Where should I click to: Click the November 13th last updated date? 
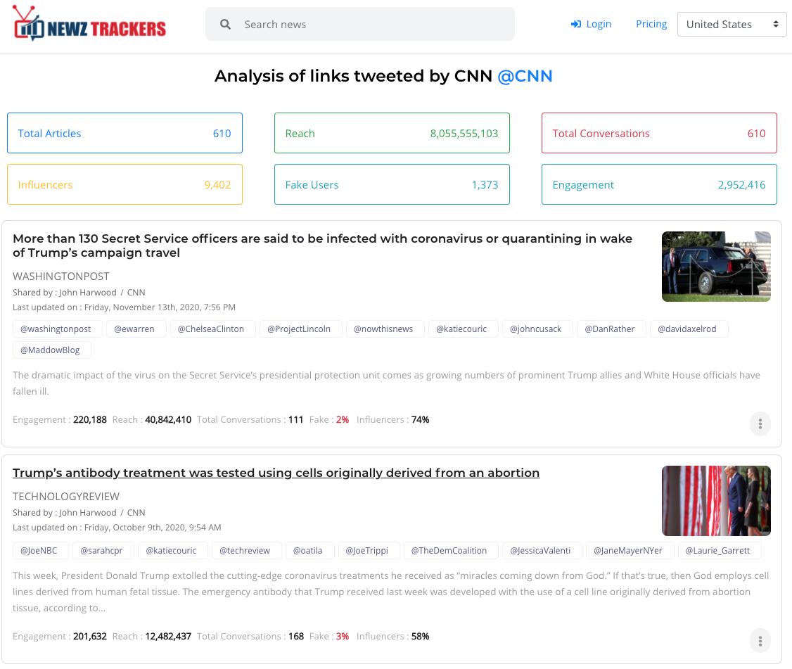point(160,307)
